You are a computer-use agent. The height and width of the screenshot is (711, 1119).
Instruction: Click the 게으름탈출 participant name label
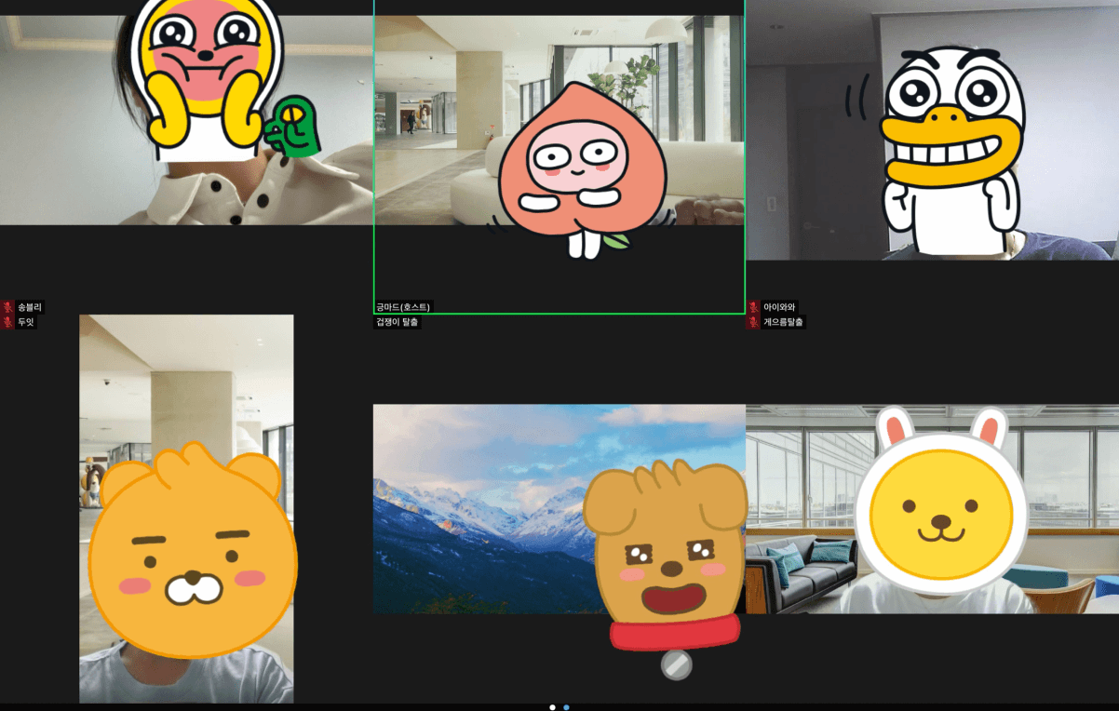783,322
